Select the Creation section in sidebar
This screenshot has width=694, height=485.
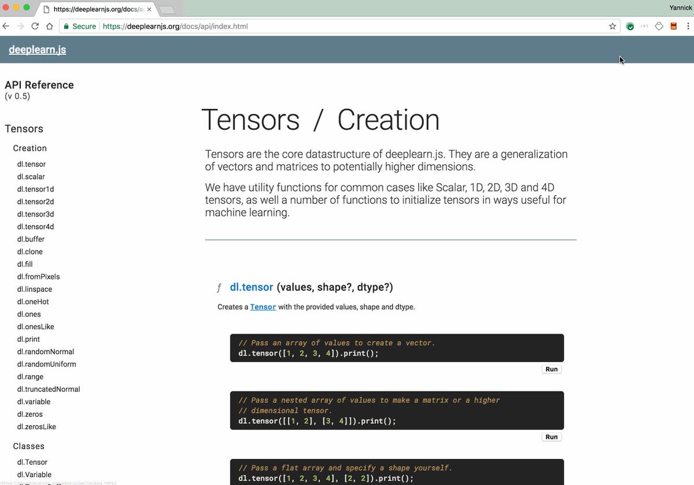30,148
